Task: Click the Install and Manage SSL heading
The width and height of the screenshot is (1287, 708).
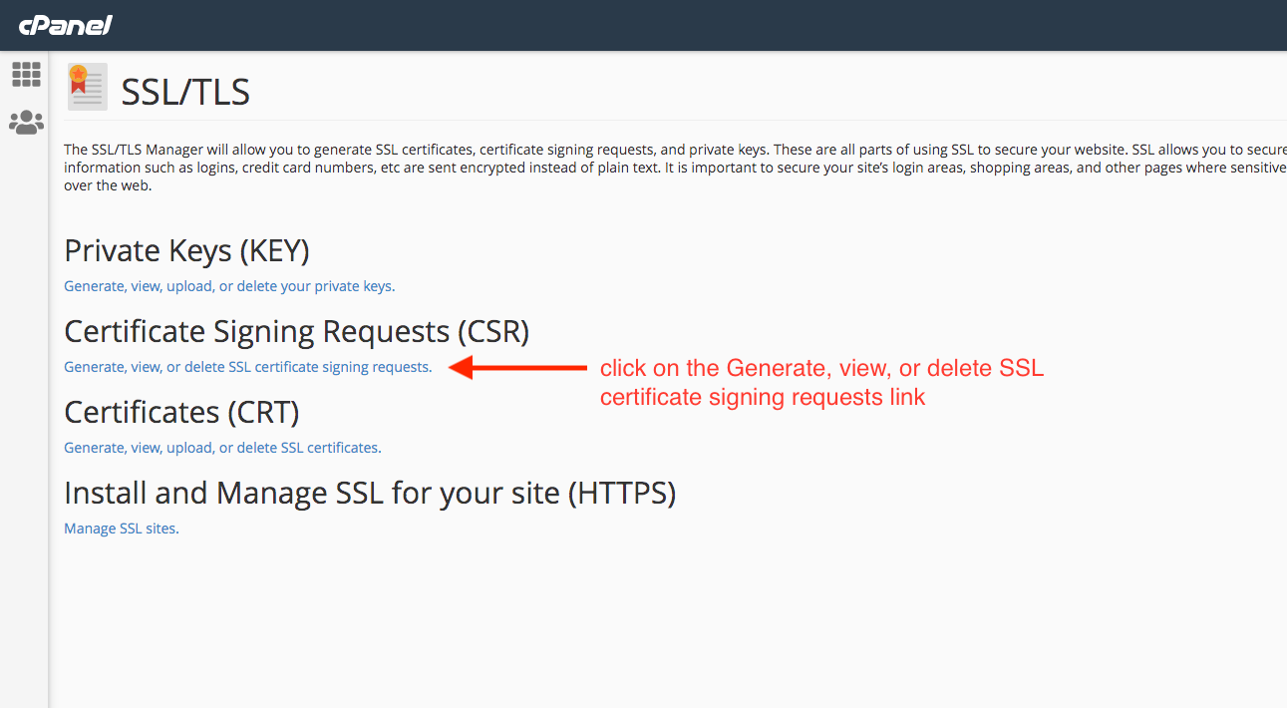Action: 370,493
